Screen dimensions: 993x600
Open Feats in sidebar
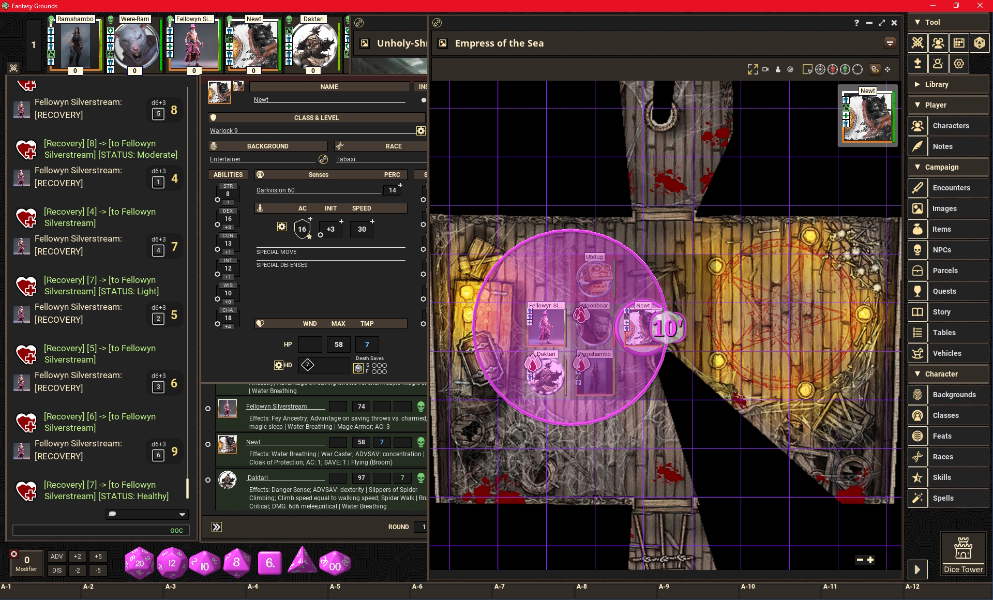[949, 436]
